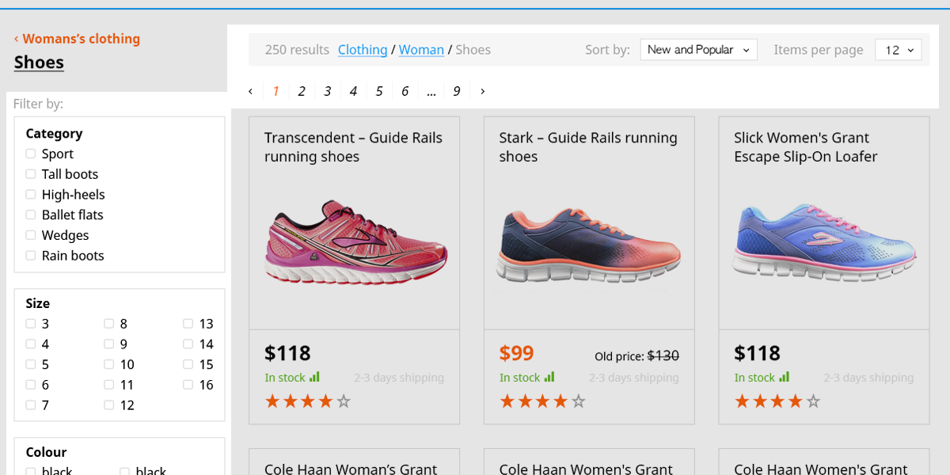This screenshot has width=950, height=475.
Task: Select current page 1 in pagination
Action: pos(275,91)
